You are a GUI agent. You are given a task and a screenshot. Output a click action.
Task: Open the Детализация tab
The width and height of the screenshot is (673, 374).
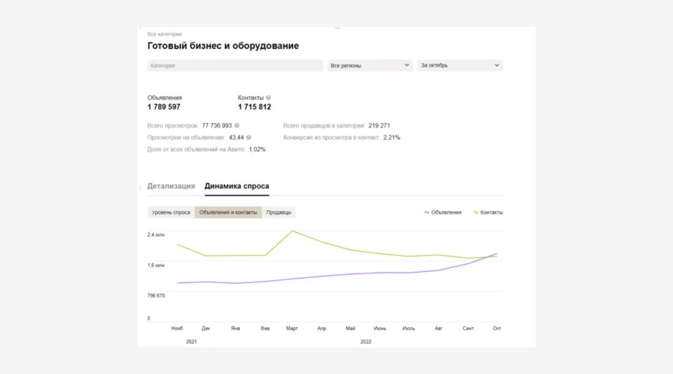click(171, 186)
